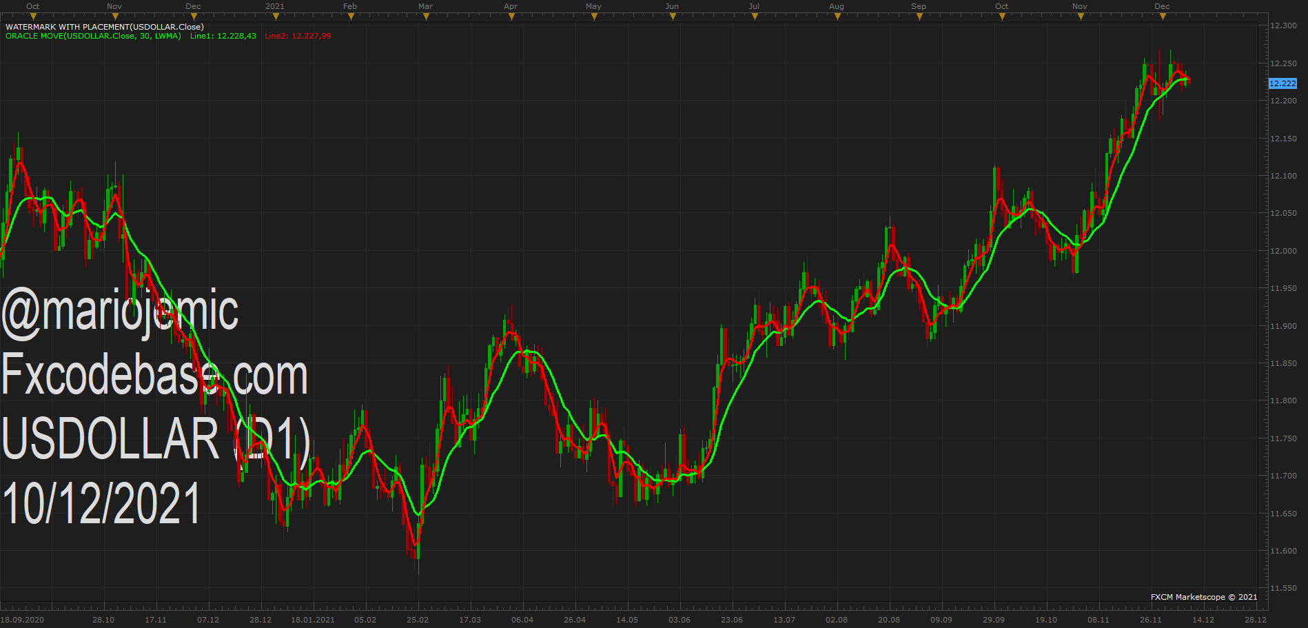Viewport: 1308px width, 628px height.
Task: Click the Sep month marker triangle
Action: (x=919, y=17)
